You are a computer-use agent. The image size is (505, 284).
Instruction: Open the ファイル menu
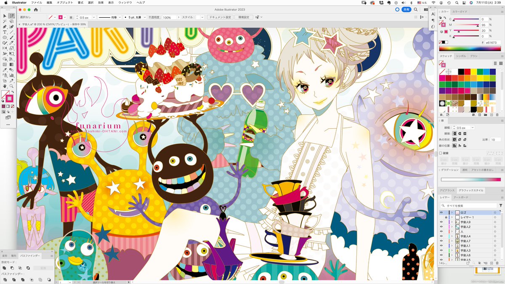pyautogui.click(x=36, y=3)
